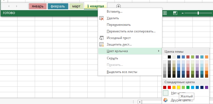
Task: Click the Delete sheet icon in context menu
Action: pyautogui.click(x=102, y=18)
